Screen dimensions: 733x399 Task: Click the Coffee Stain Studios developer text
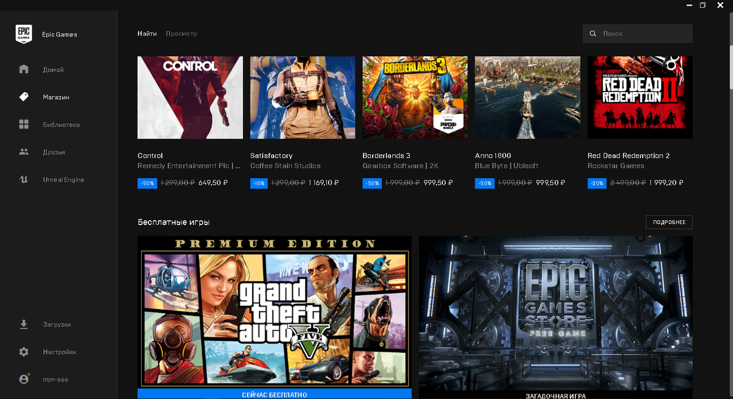click(x=285, y=166)
